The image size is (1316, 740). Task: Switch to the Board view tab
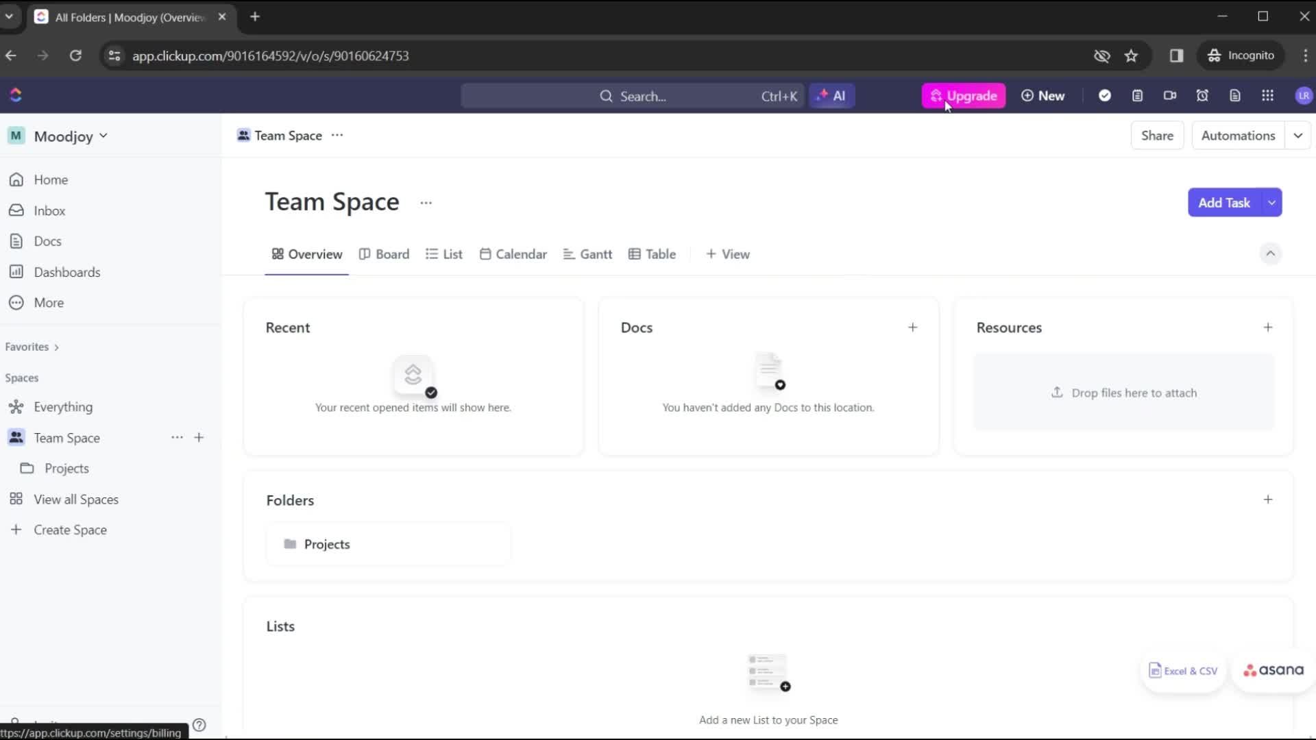(x=384, y=254)
